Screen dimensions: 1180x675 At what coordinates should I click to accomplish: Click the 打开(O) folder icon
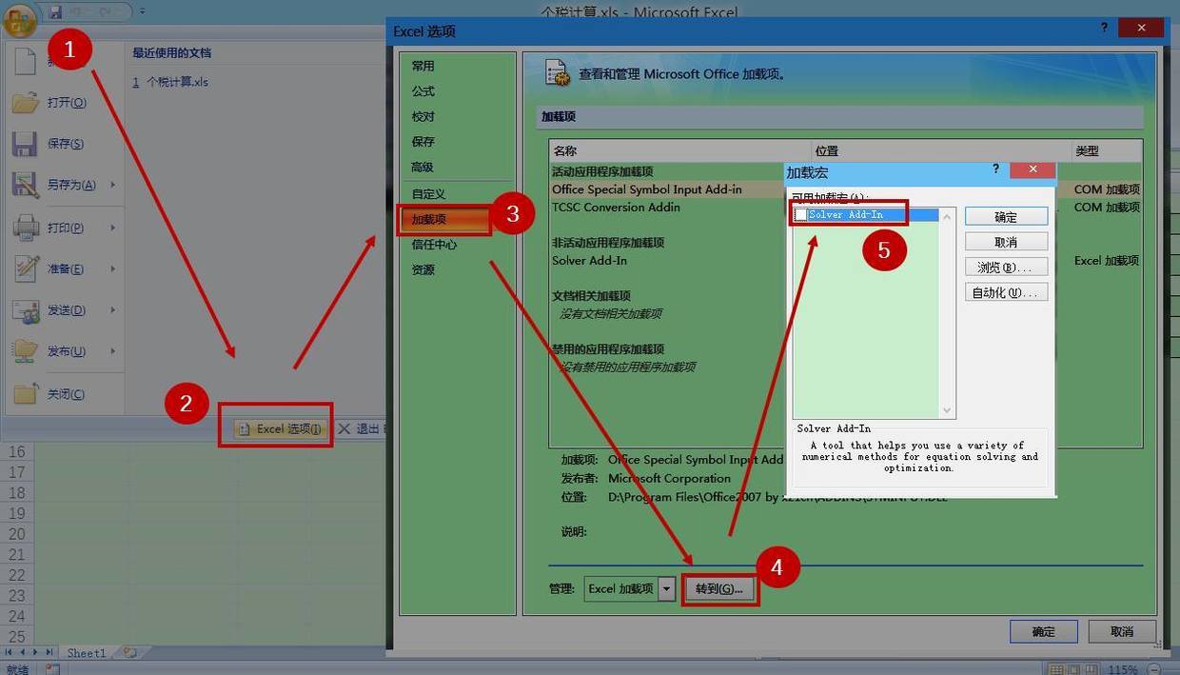[x=25, y=103]
